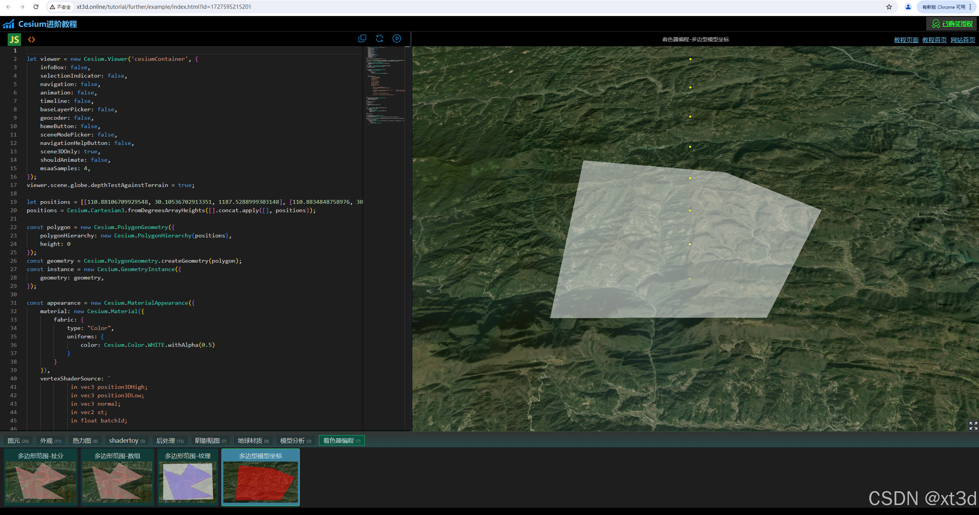Click the Cesium进阶教程 logo
979x515 pixels.
[40, 24]
